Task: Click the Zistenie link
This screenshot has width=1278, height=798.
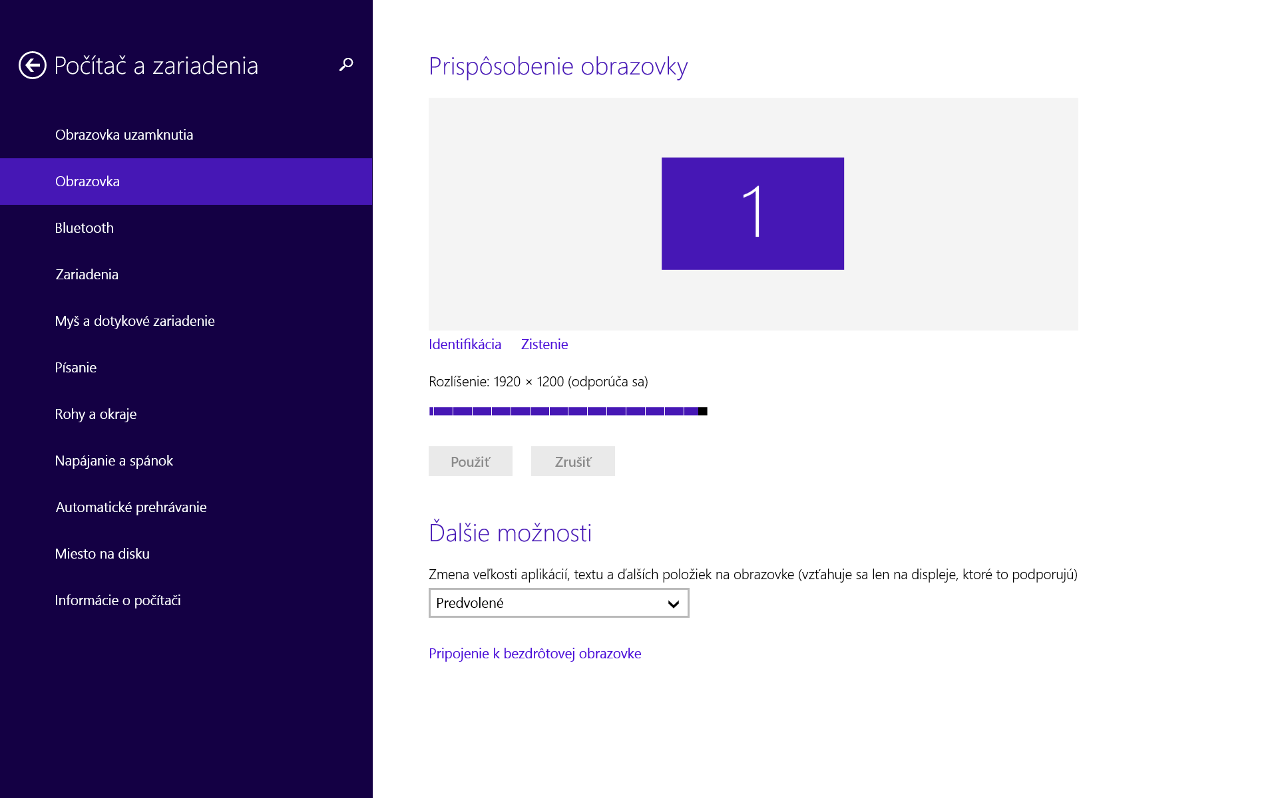Action: click(x=544, y=344)
